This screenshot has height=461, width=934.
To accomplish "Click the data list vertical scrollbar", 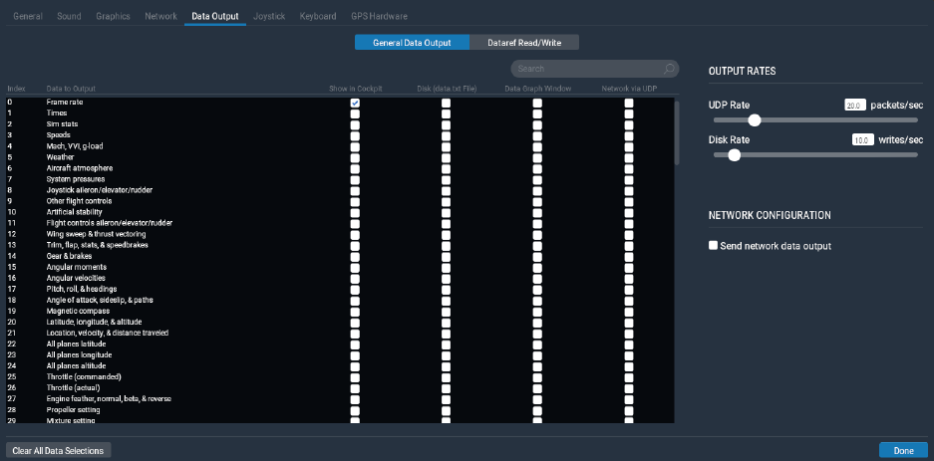I will 677,132.
